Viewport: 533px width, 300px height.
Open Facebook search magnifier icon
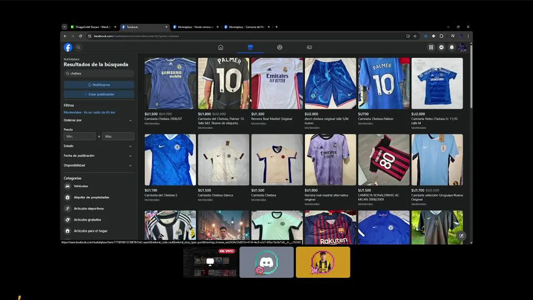[78, 47]
